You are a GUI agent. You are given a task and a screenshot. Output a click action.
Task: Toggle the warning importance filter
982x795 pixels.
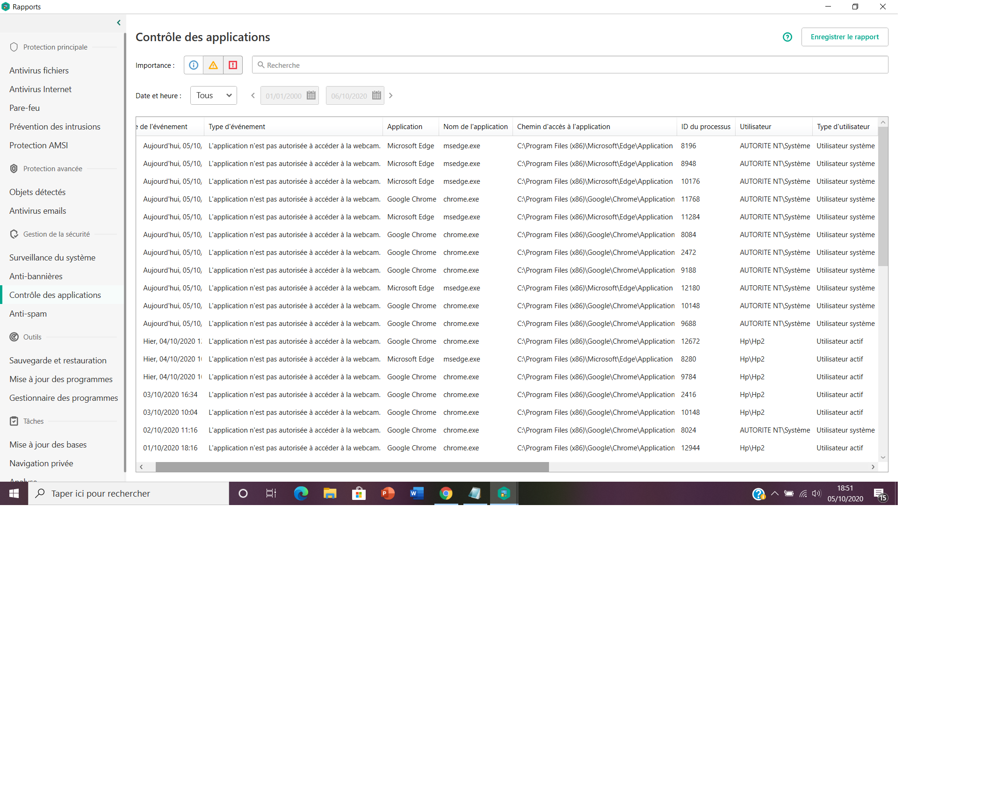[x=213, y=65]
